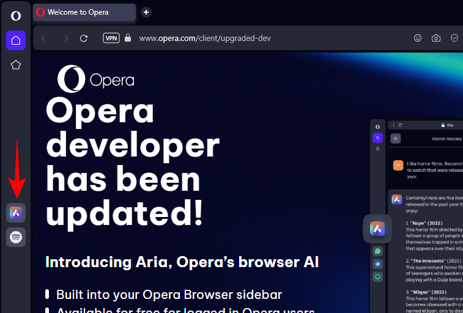Image resolution: width=463 pixels, height=313 pixels.
Task: Open Bookmarks star in the sidebar
Action: 16,65
